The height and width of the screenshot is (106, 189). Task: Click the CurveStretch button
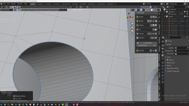tap(146, 43)
